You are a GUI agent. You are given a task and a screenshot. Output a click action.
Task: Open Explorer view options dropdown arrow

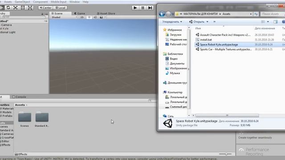(x=268, y=22)
